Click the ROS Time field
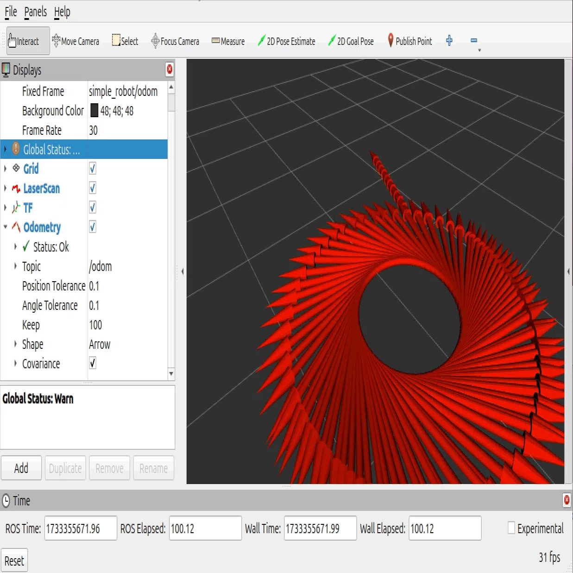 point(81,528)
